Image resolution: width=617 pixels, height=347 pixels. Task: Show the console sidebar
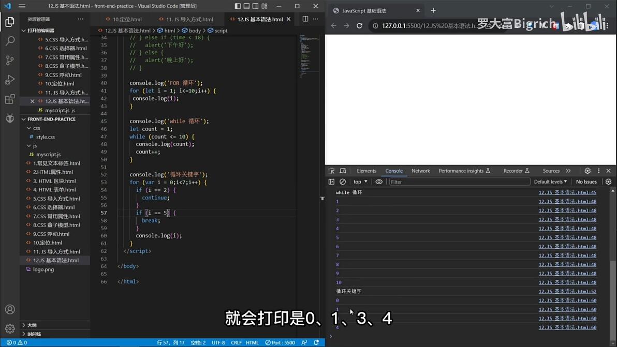click(331, 182)
